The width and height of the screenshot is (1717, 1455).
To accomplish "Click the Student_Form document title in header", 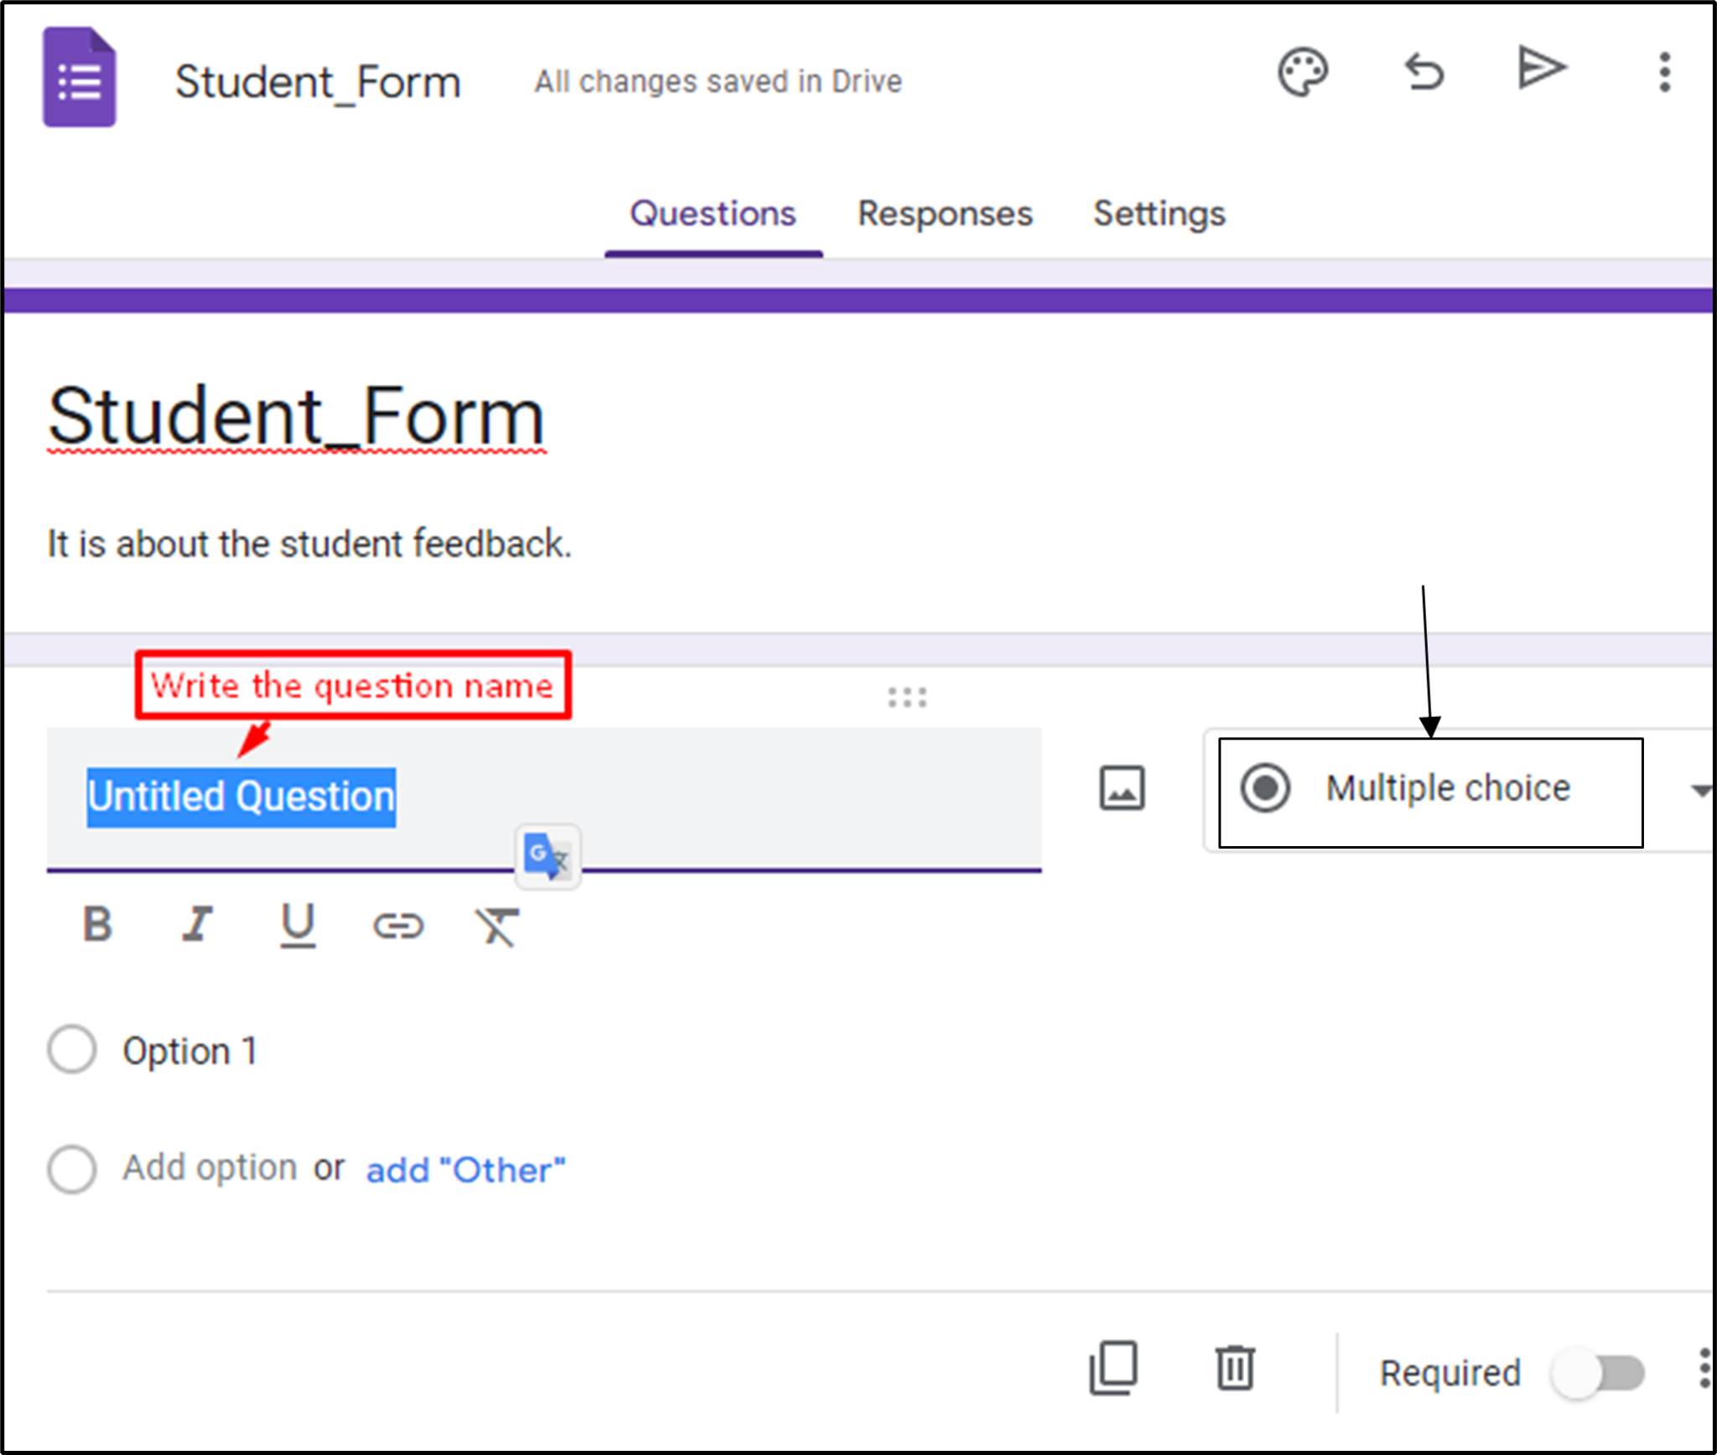I will [318, 82].
